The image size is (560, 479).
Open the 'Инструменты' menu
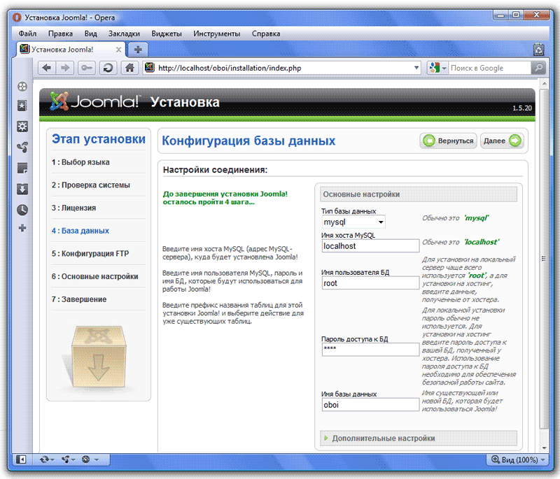point(216,34)
